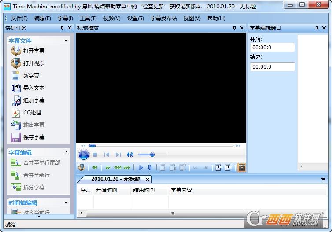
Task: Open the 文件(F) menu
Action: [x=19, y=18]
